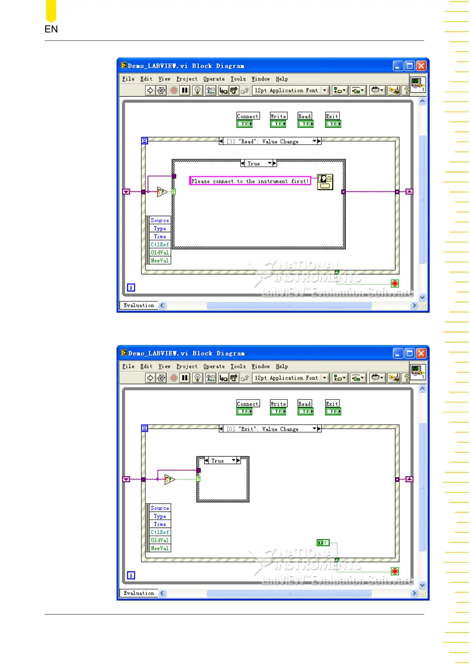Click the previous event case arrow in the bottom diagram
469x664 pixels.
pyautogui.click(x=221, y=429)
